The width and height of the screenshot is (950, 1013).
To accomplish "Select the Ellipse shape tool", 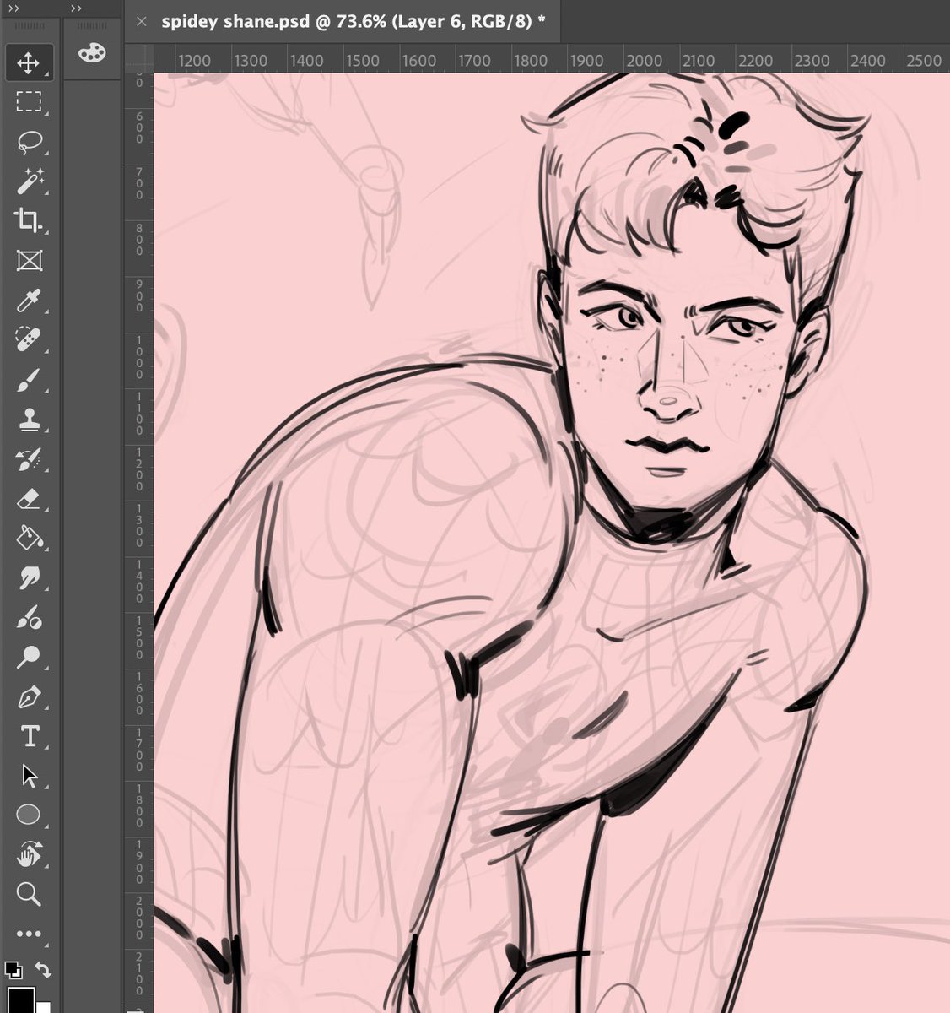I will click(29, 815).
